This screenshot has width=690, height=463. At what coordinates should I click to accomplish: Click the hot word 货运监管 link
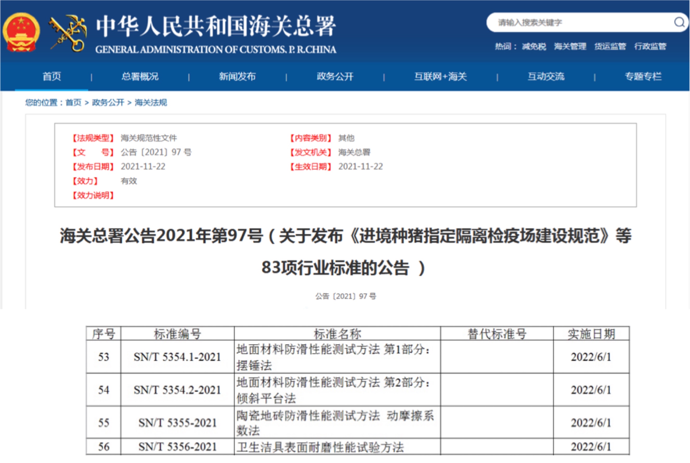point(610,46)
